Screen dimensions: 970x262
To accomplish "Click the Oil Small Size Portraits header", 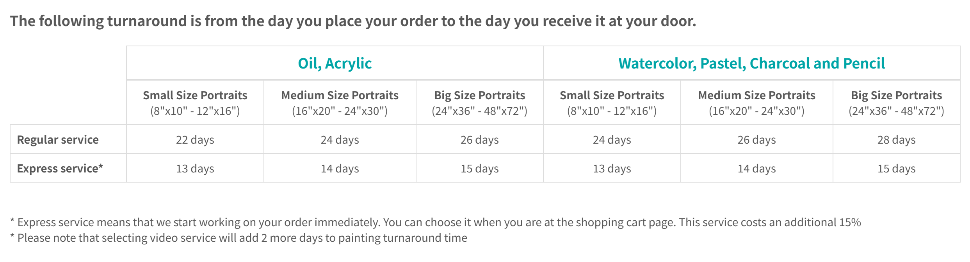I will (x=195, y=103).
